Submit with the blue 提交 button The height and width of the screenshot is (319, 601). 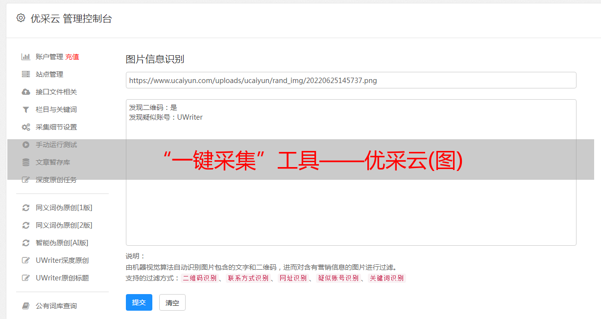139,302
